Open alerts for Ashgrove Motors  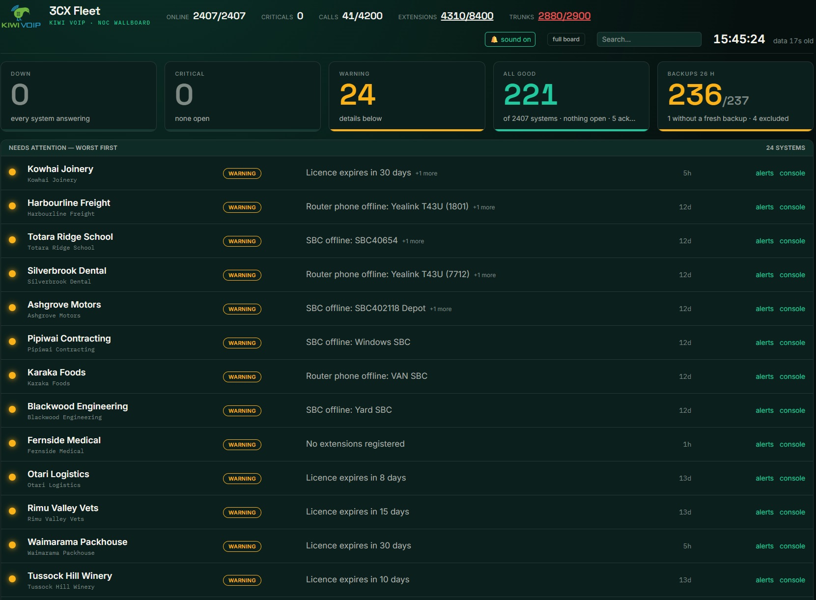[x=764, y=309]
